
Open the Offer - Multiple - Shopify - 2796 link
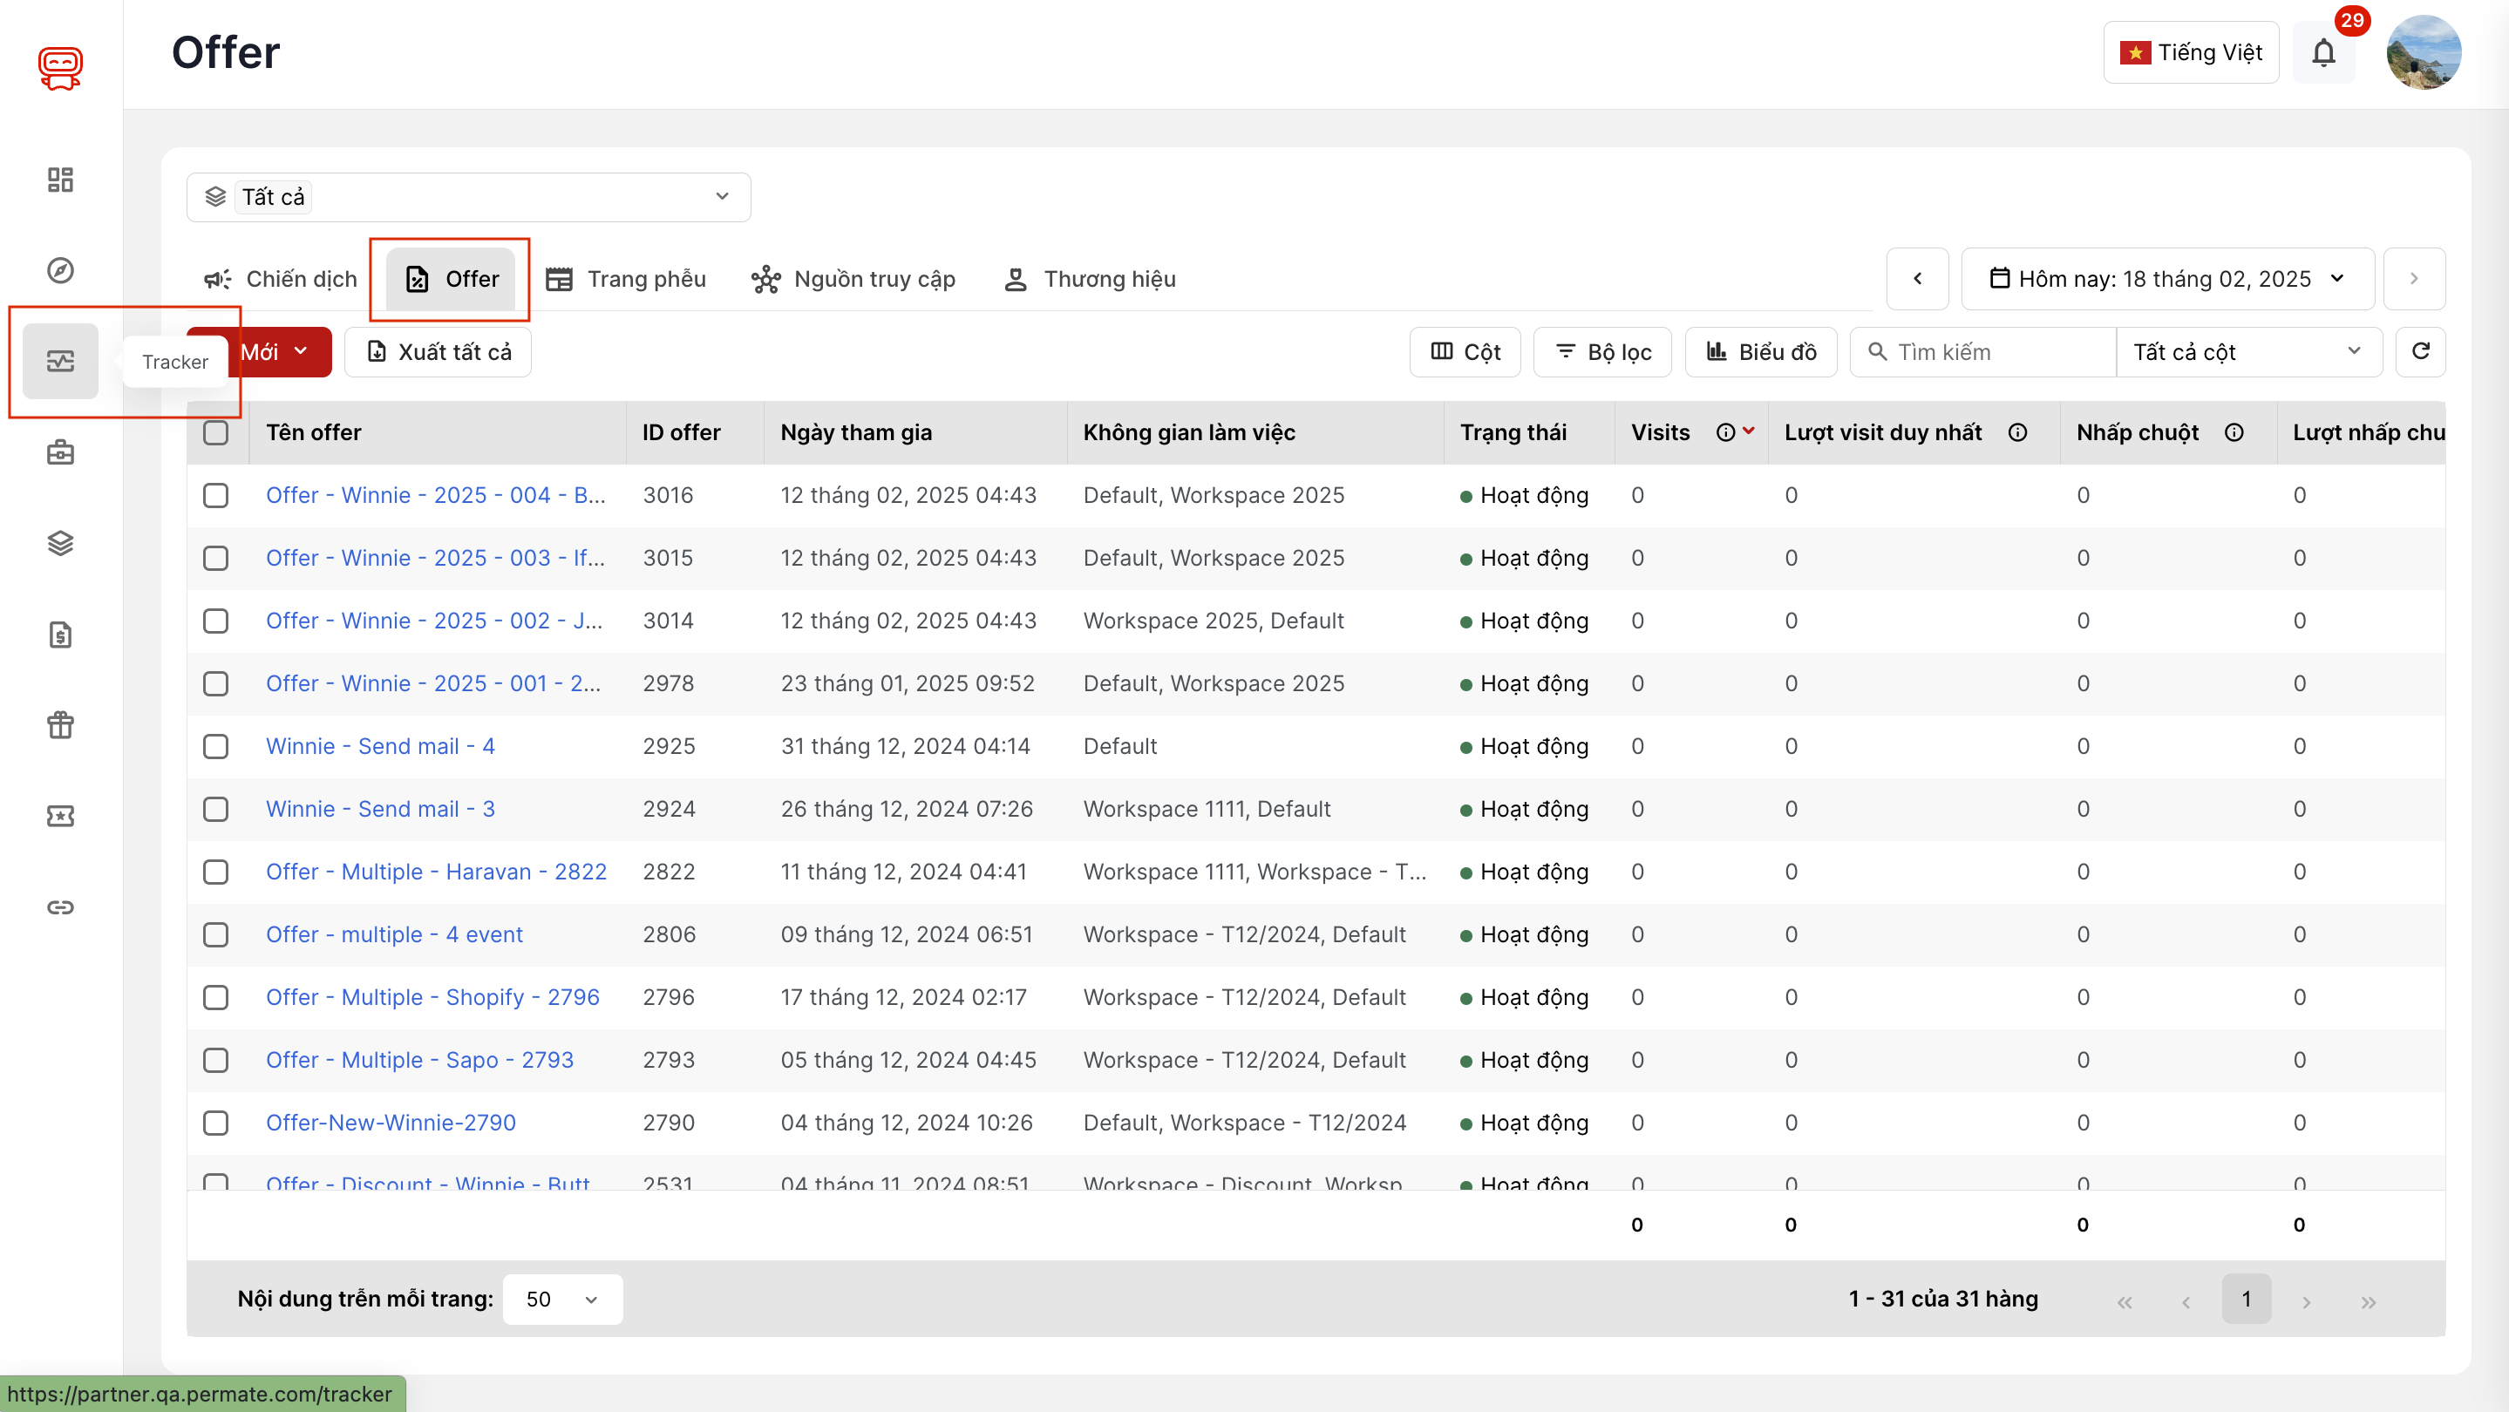pyautogui.click(x=432, y=997)
